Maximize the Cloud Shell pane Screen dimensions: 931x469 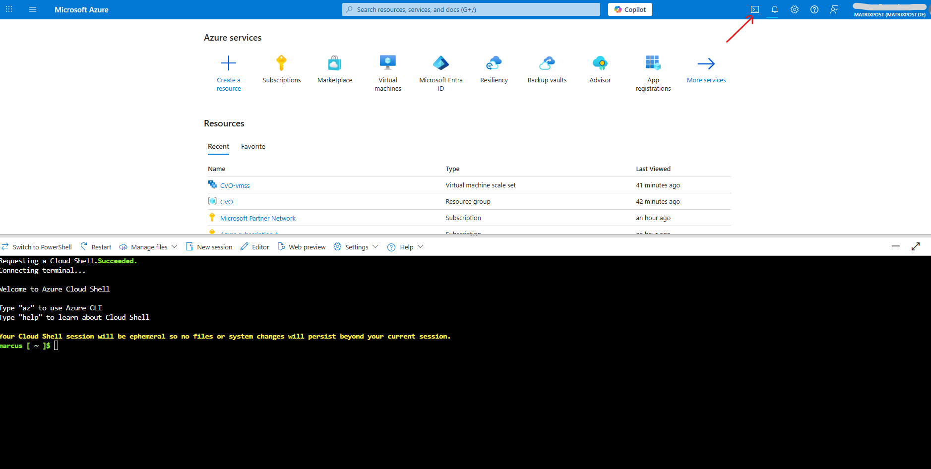coord(916,246)
